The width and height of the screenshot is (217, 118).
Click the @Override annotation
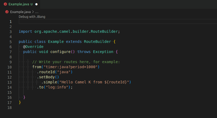click(x=33, y=47)
